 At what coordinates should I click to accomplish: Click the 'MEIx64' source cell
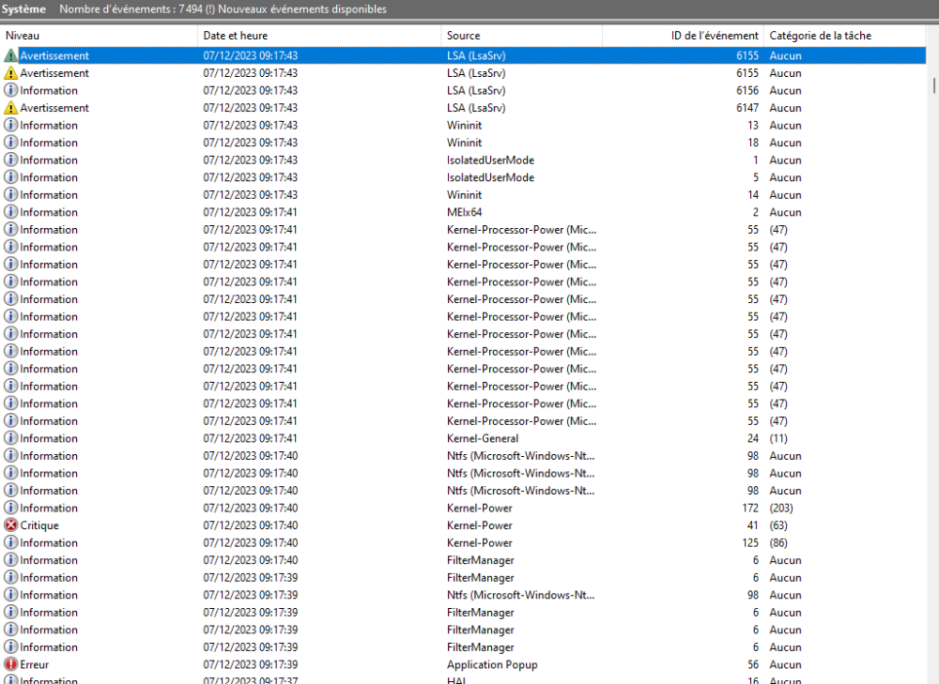pos(464,212)
